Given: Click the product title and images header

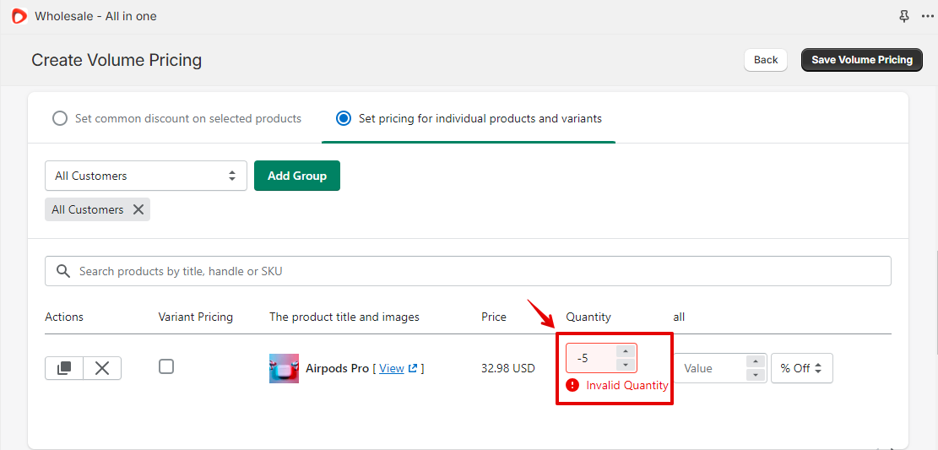Looking at the screenshot, I should pos(344,317).
